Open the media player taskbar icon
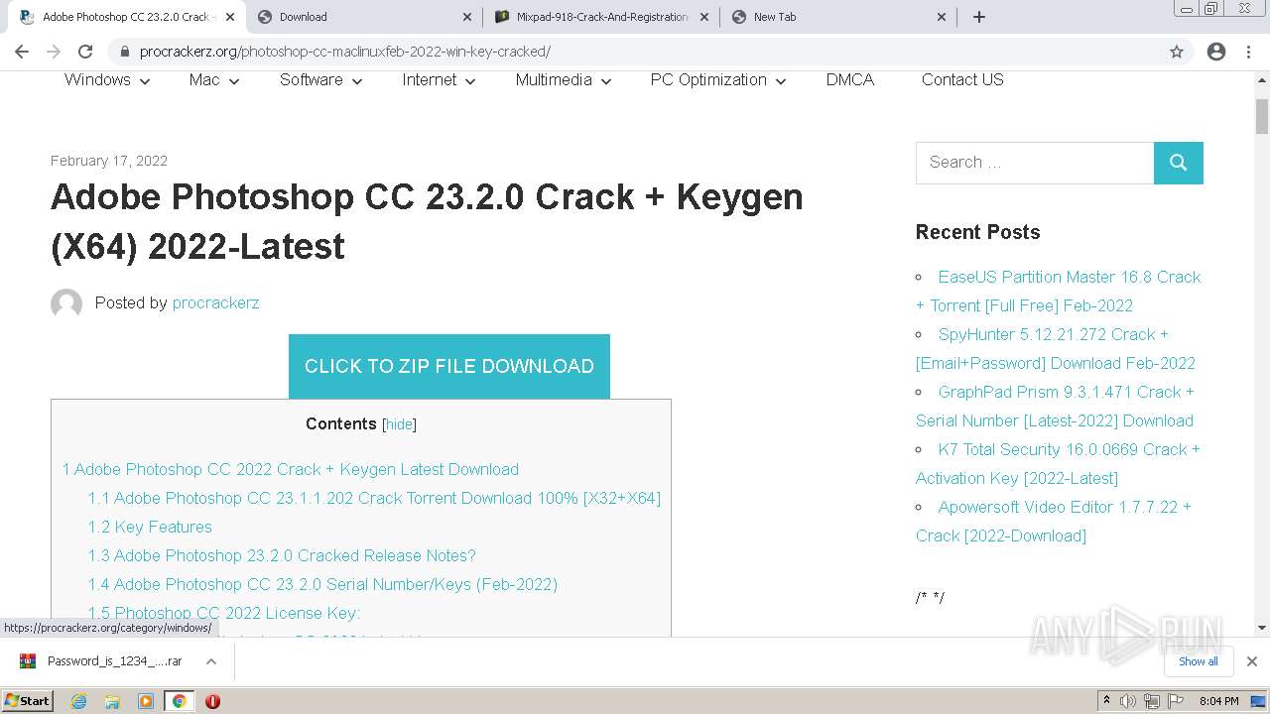The width and height of the screenshot is (1270, 714). pyautogui.click(x=146, y=701)
